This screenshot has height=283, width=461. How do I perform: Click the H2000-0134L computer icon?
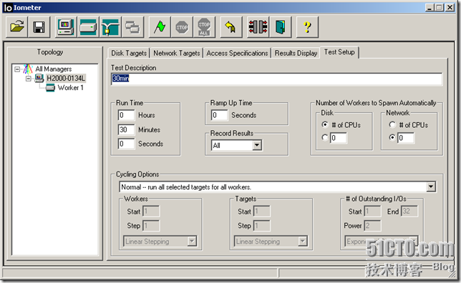click(x=39, y=79)
